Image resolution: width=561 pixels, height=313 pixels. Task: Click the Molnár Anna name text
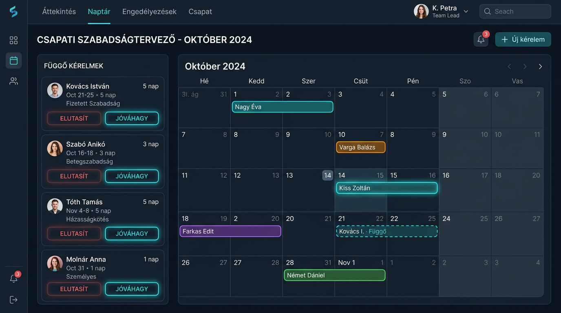[x=86, y=259]
